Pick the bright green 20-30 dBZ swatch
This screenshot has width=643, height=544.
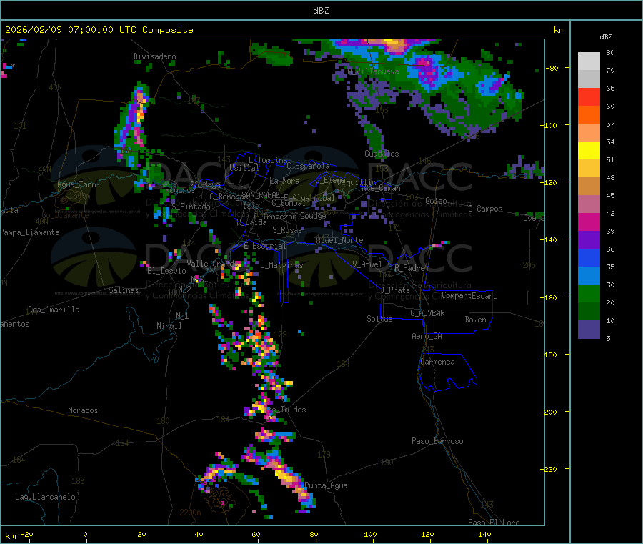tap(589, 294)
